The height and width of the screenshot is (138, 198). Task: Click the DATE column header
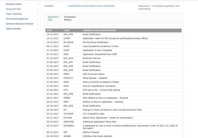pyautogui.click(x=49, y=30)
